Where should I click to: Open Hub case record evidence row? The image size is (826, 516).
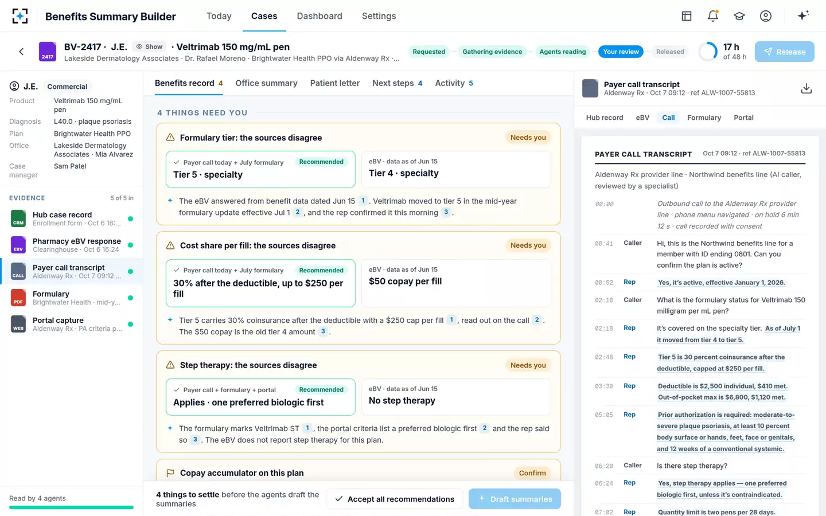tap(72, 218)
